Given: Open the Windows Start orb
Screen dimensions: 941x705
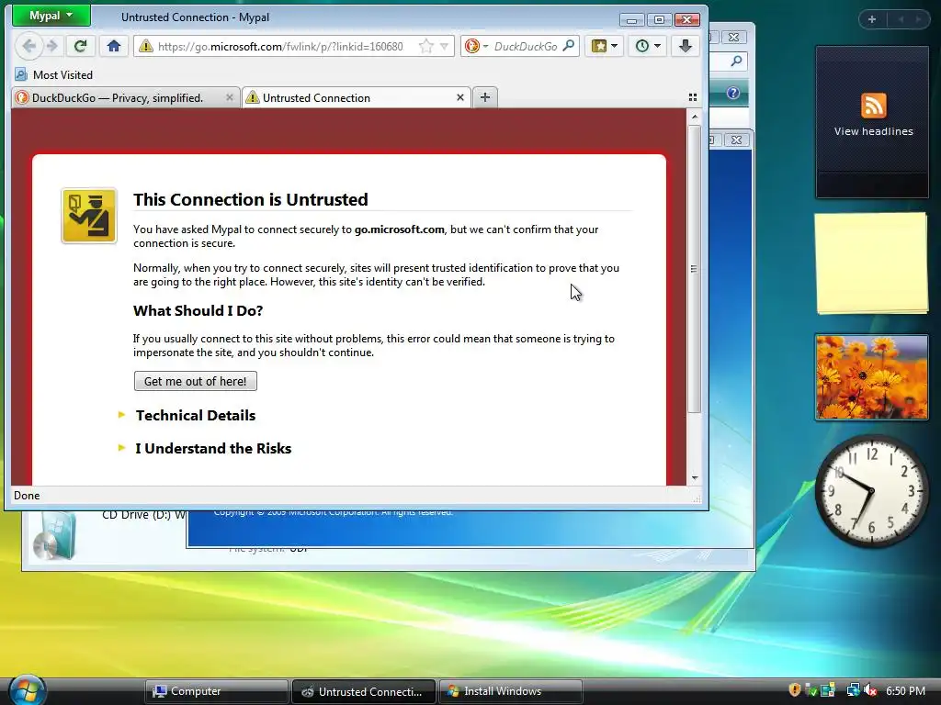Looking at the screenshot, I should 27,689.
